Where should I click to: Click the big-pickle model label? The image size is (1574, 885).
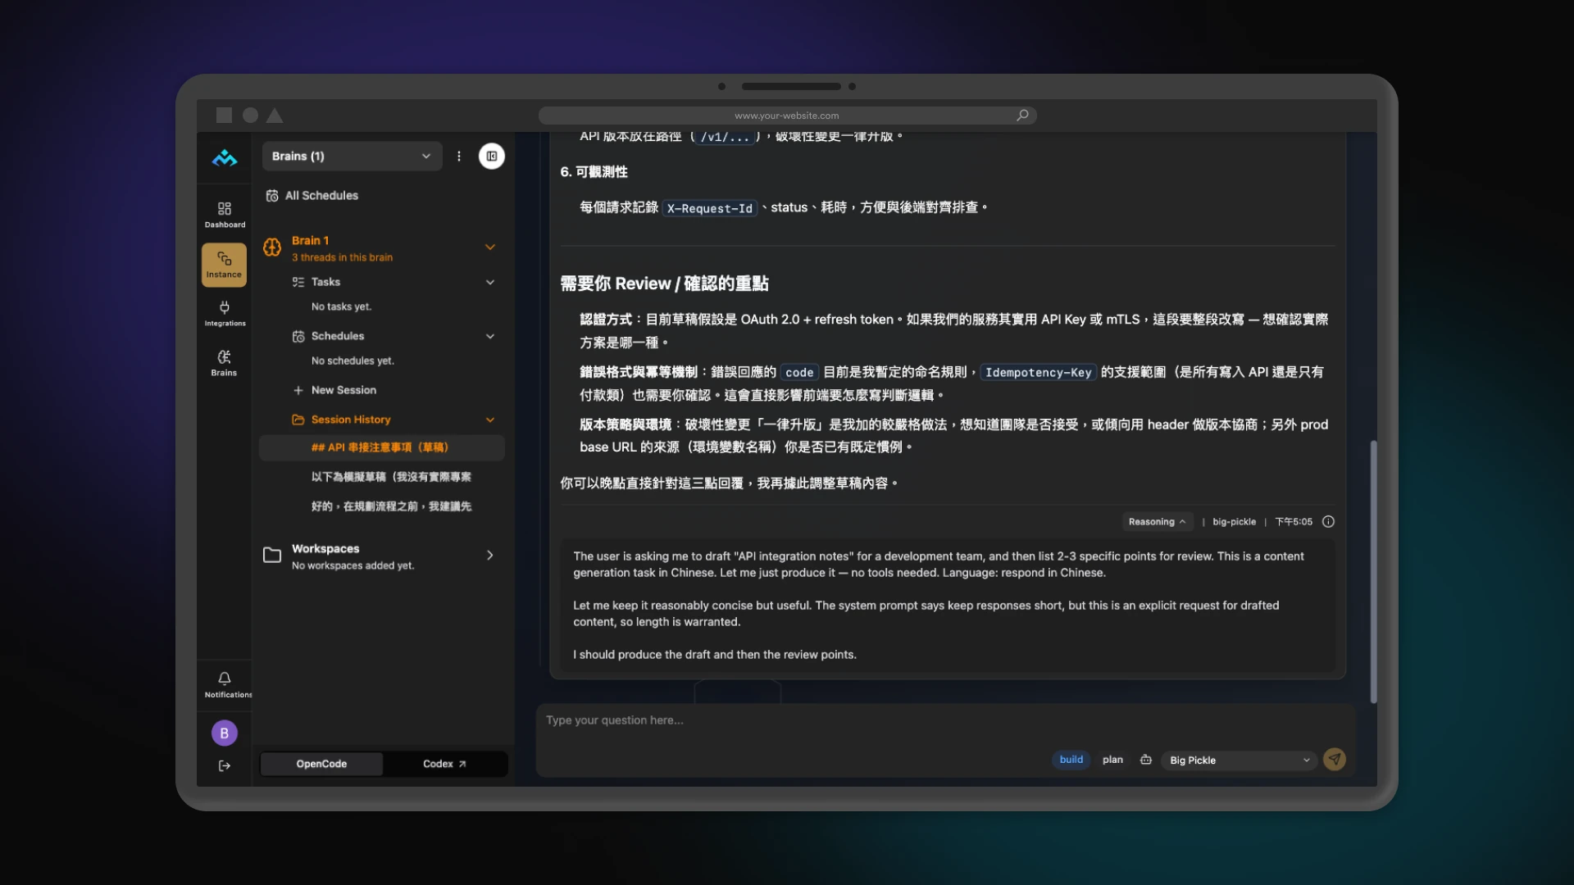[x=1234, y=522]
